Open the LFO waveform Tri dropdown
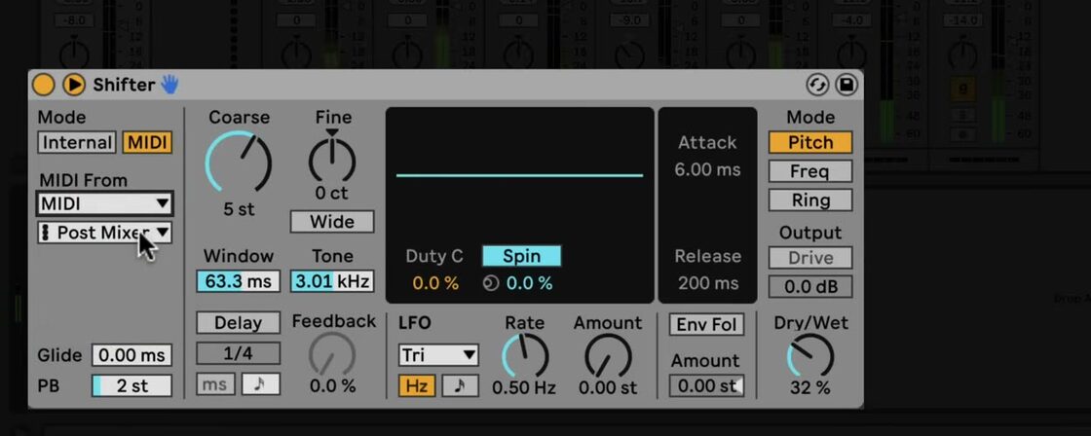Image resolution: width=1091 pixels, height=436 pixels. click(x=438, y=355)
